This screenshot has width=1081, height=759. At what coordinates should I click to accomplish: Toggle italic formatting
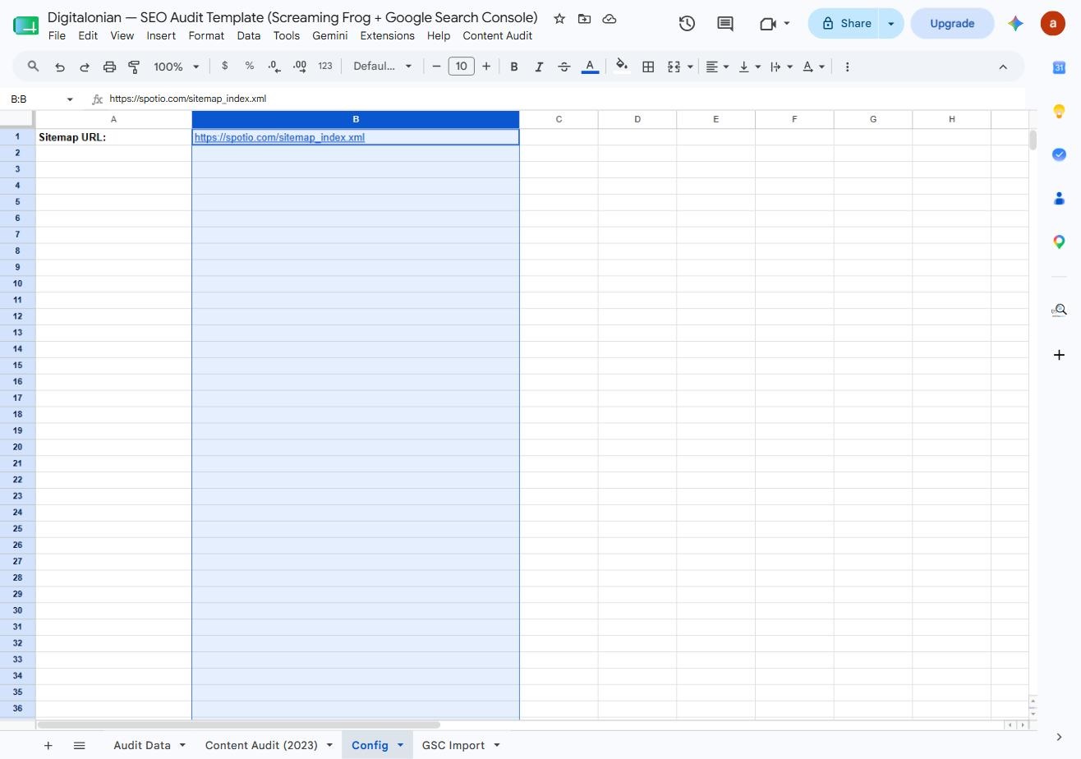539,67
